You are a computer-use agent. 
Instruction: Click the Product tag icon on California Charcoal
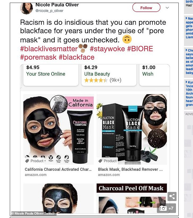point(27,161)
